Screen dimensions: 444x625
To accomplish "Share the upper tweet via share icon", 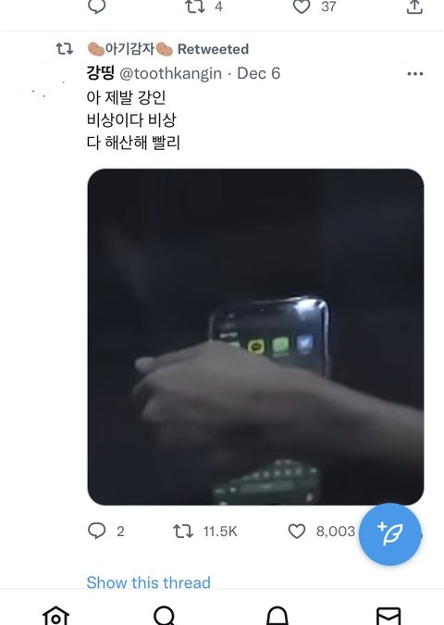I will coord(414,6).
